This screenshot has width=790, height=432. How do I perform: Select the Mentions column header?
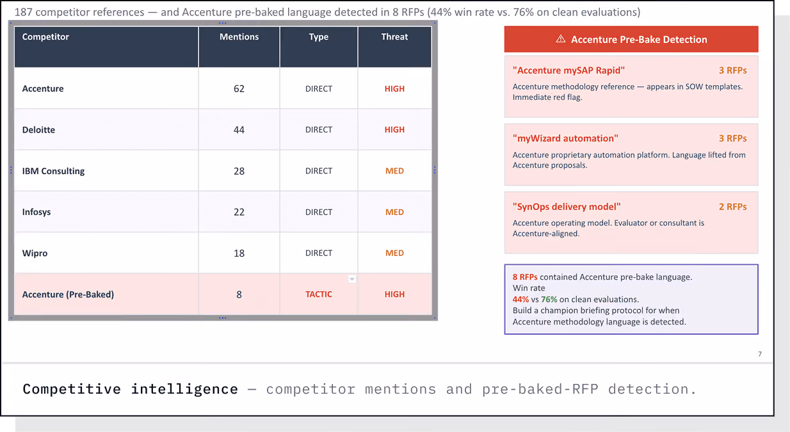[x=239, y=47]
